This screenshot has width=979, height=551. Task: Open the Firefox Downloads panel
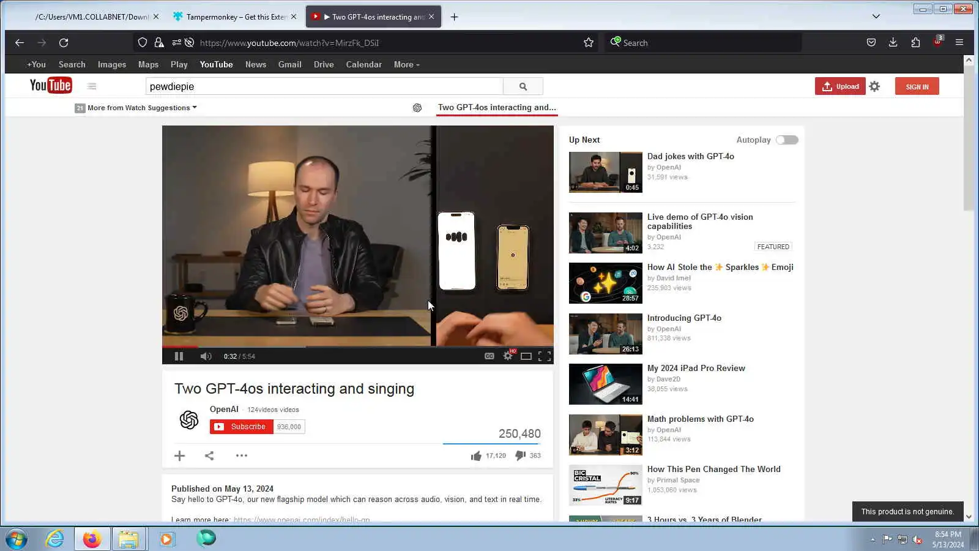893,43
